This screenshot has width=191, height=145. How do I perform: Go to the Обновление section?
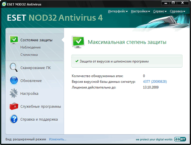coord(31,81)
